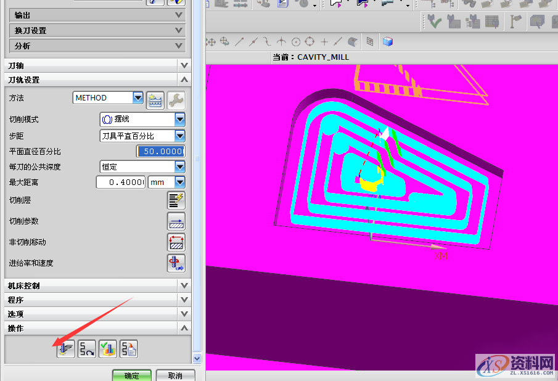Screen dimensions: 558x381
Task: Click the max distance 0.4000 input field
Action: click(121, 182)
